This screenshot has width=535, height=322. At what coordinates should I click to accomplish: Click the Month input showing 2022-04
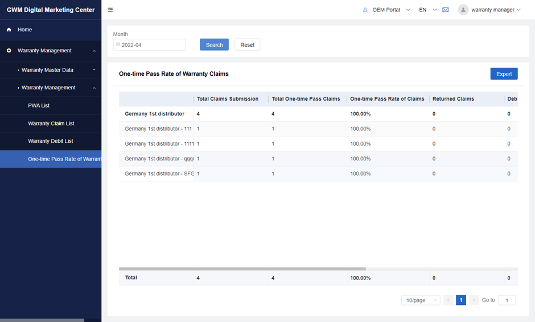point(150,45)
